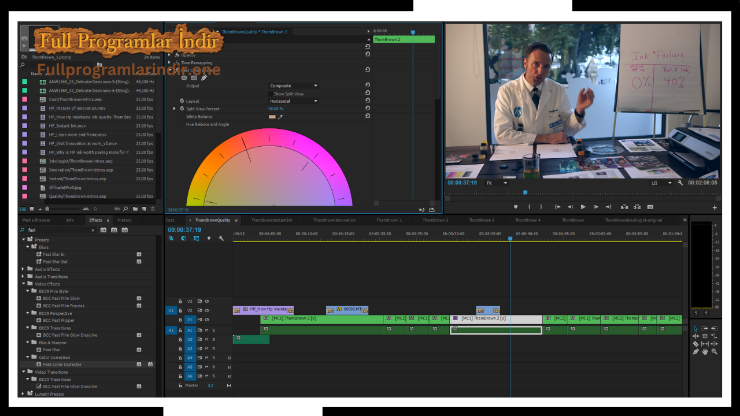Open the Fit zoom level dropdown
Viewport: 740px width, 416px height.
(x=497, y=183)
